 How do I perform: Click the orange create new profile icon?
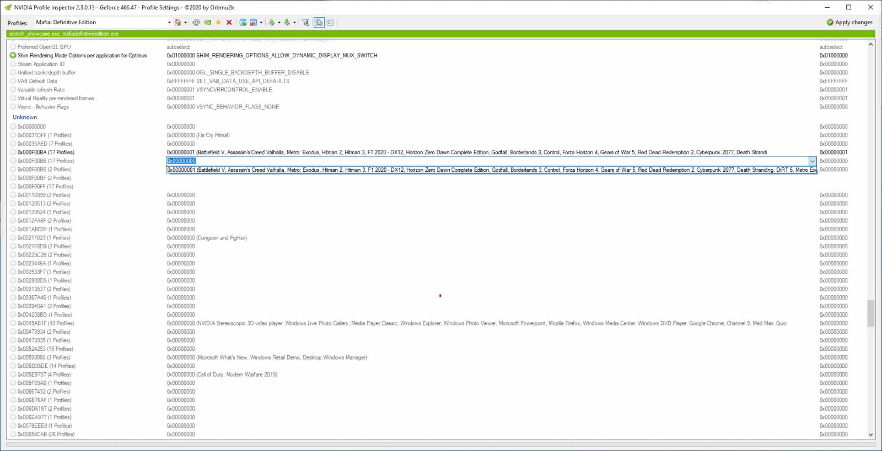point(218,23)
